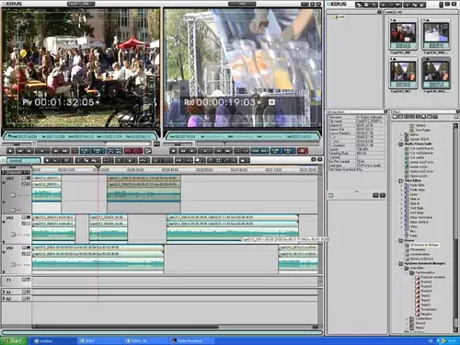Image resolution: width=460 pixels, height=345 pixels.
Task: Select the fourth clip thumbnail in the bin
Action: 436,74
